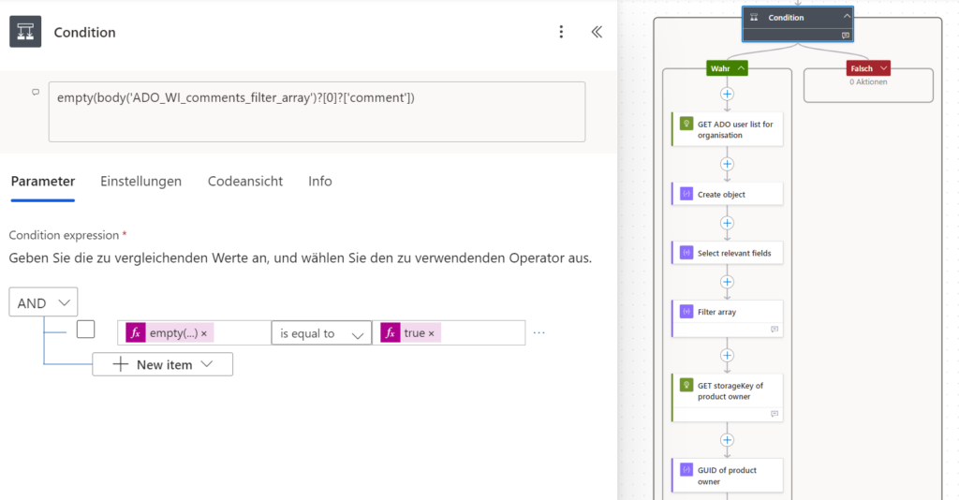Image resolution: width=959 pixels, height=500 pixels.
Task: Click the expression note text box
Action: 317,111
